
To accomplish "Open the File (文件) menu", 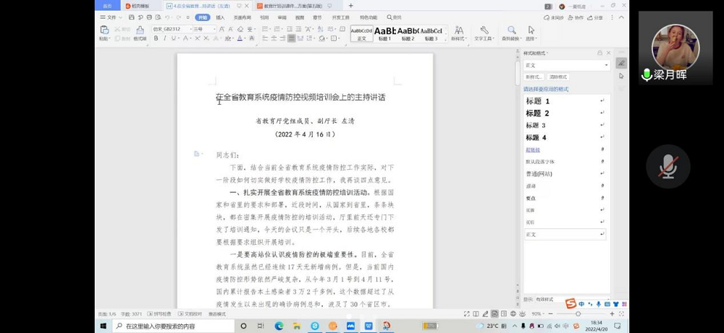I will pyautogui.click(x=110, y=17).
